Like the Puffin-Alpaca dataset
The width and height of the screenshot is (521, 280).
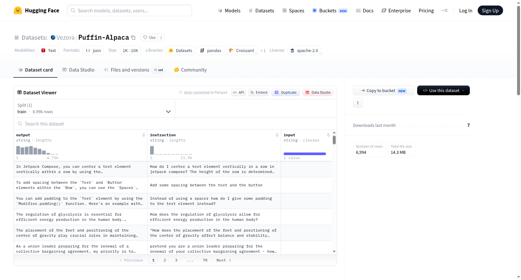[x=149, y=37]
